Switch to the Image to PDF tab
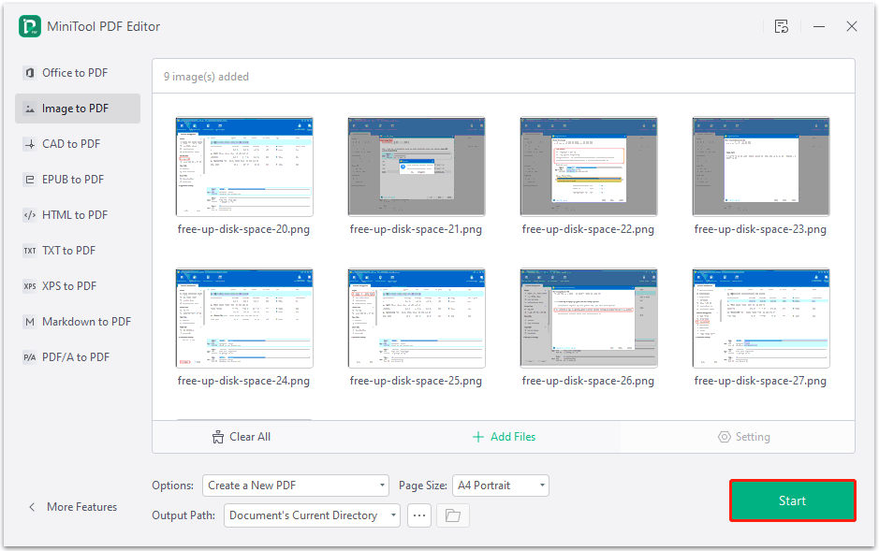The width and height of the screenshot is (879, 551). click(x=71, y=108)
